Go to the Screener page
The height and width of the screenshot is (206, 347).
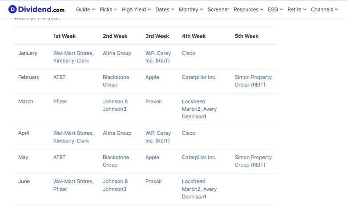click(218, 9)
